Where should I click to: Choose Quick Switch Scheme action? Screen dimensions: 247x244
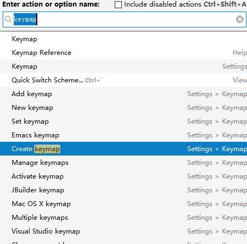(x=123, y=80)
